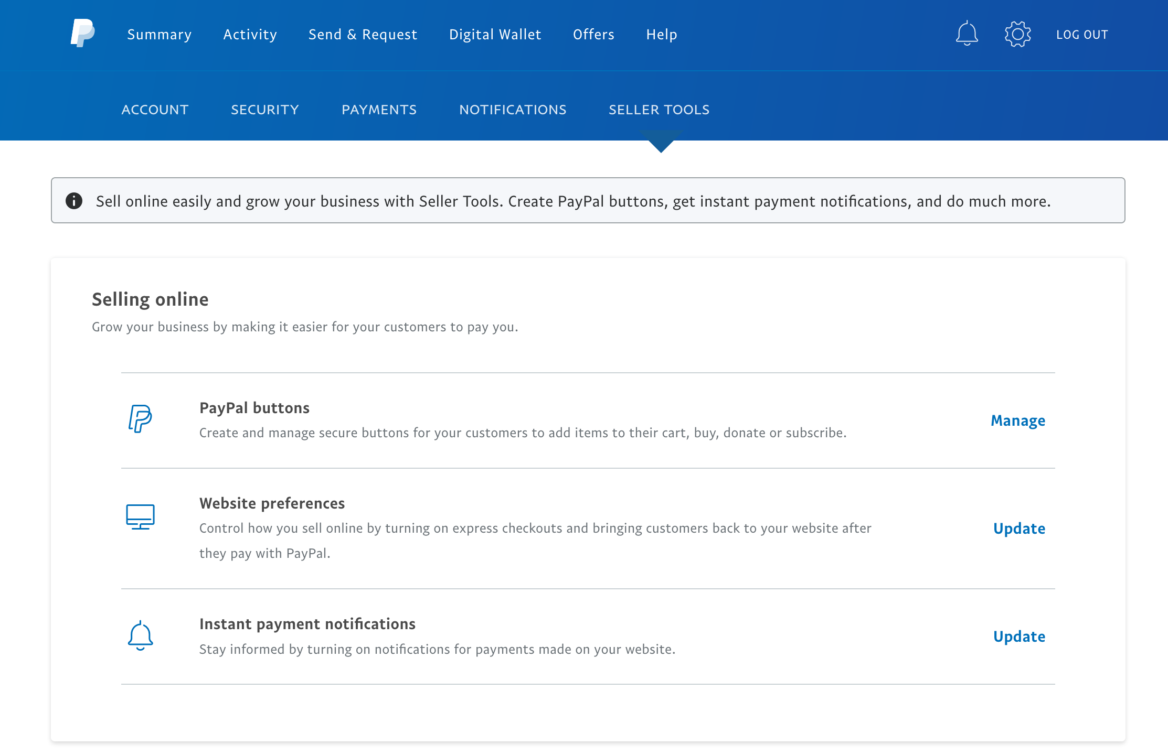Image resolution: width=1168 pixels, height=755 pixels.
Task: Click the 'Grow your business' subtitle text
Action: pyautogui.click(x=305, y=327)
